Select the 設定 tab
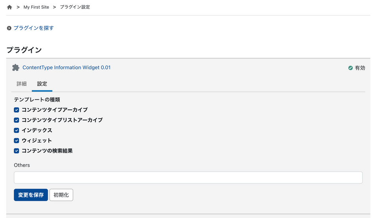 pos(42,84)
